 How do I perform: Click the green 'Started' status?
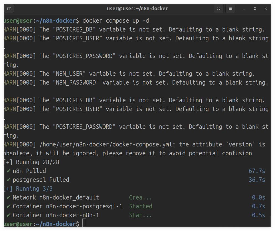pos(141,206)
